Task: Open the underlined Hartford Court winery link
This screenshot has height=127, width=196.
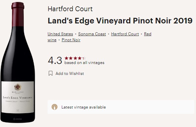Action: pos(125,34)
